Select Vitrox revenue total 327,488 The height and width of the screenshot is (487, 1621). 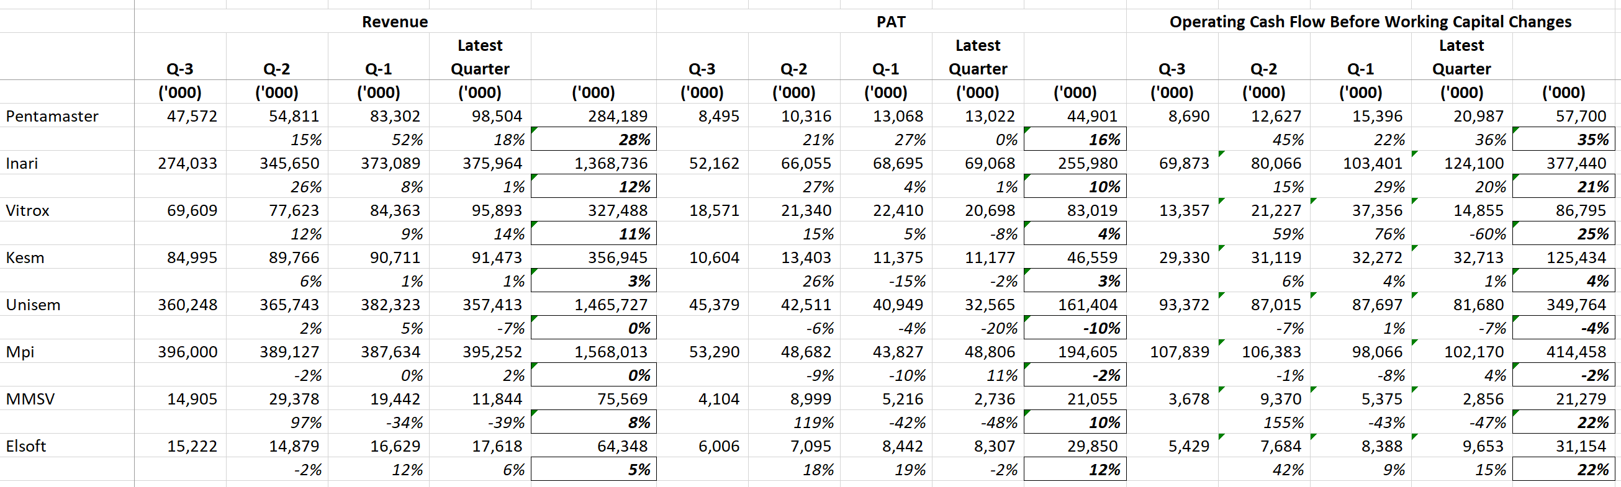pyautogui.click(x=617, y=211)
